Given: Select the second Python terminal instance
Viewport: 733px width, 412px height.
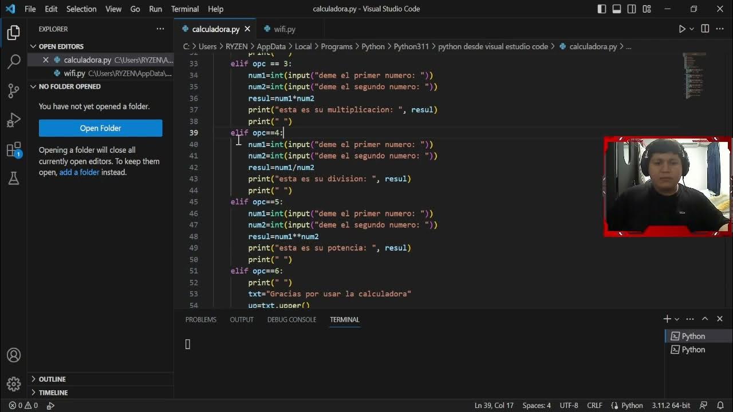Looking at the screenshot, I should coord(699,350).
